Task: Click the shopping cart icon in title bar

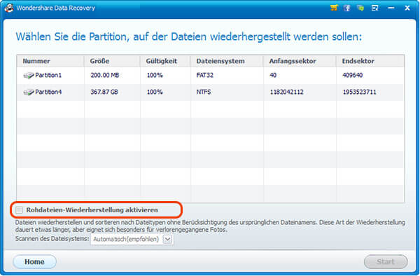Action: 334,8
